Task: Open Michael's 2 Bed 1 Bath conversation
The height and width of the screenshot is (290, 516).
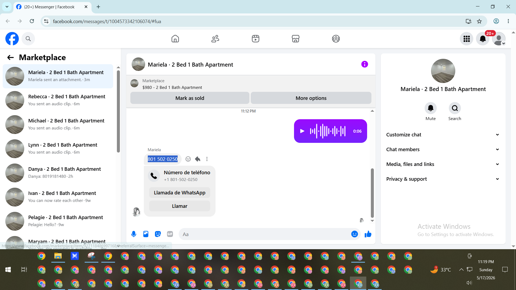Action: pos(58,125)
